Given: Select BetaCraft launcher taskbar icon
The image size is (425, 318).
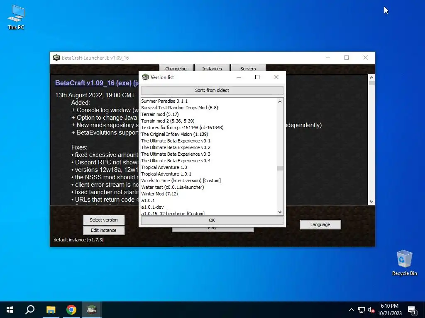Looking at the screenshot, I should [92, 310].
